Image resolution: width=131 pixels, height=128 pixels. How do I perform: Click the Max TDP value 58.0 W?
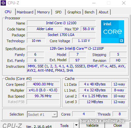88,29
